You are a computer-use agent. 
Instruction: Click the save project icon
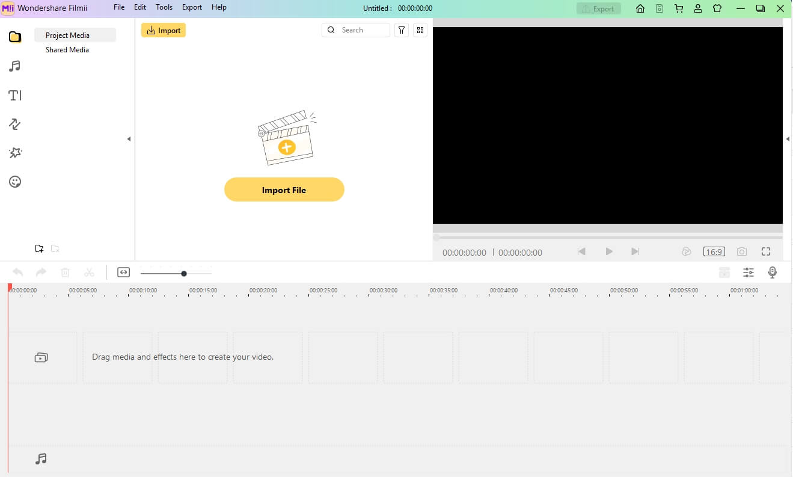click(660, 8)
